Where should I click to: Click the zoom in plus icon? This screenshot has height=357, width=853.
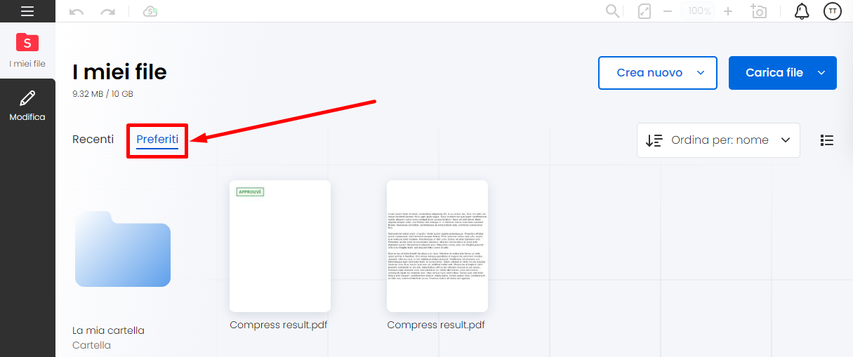click(x=728, y=11)
